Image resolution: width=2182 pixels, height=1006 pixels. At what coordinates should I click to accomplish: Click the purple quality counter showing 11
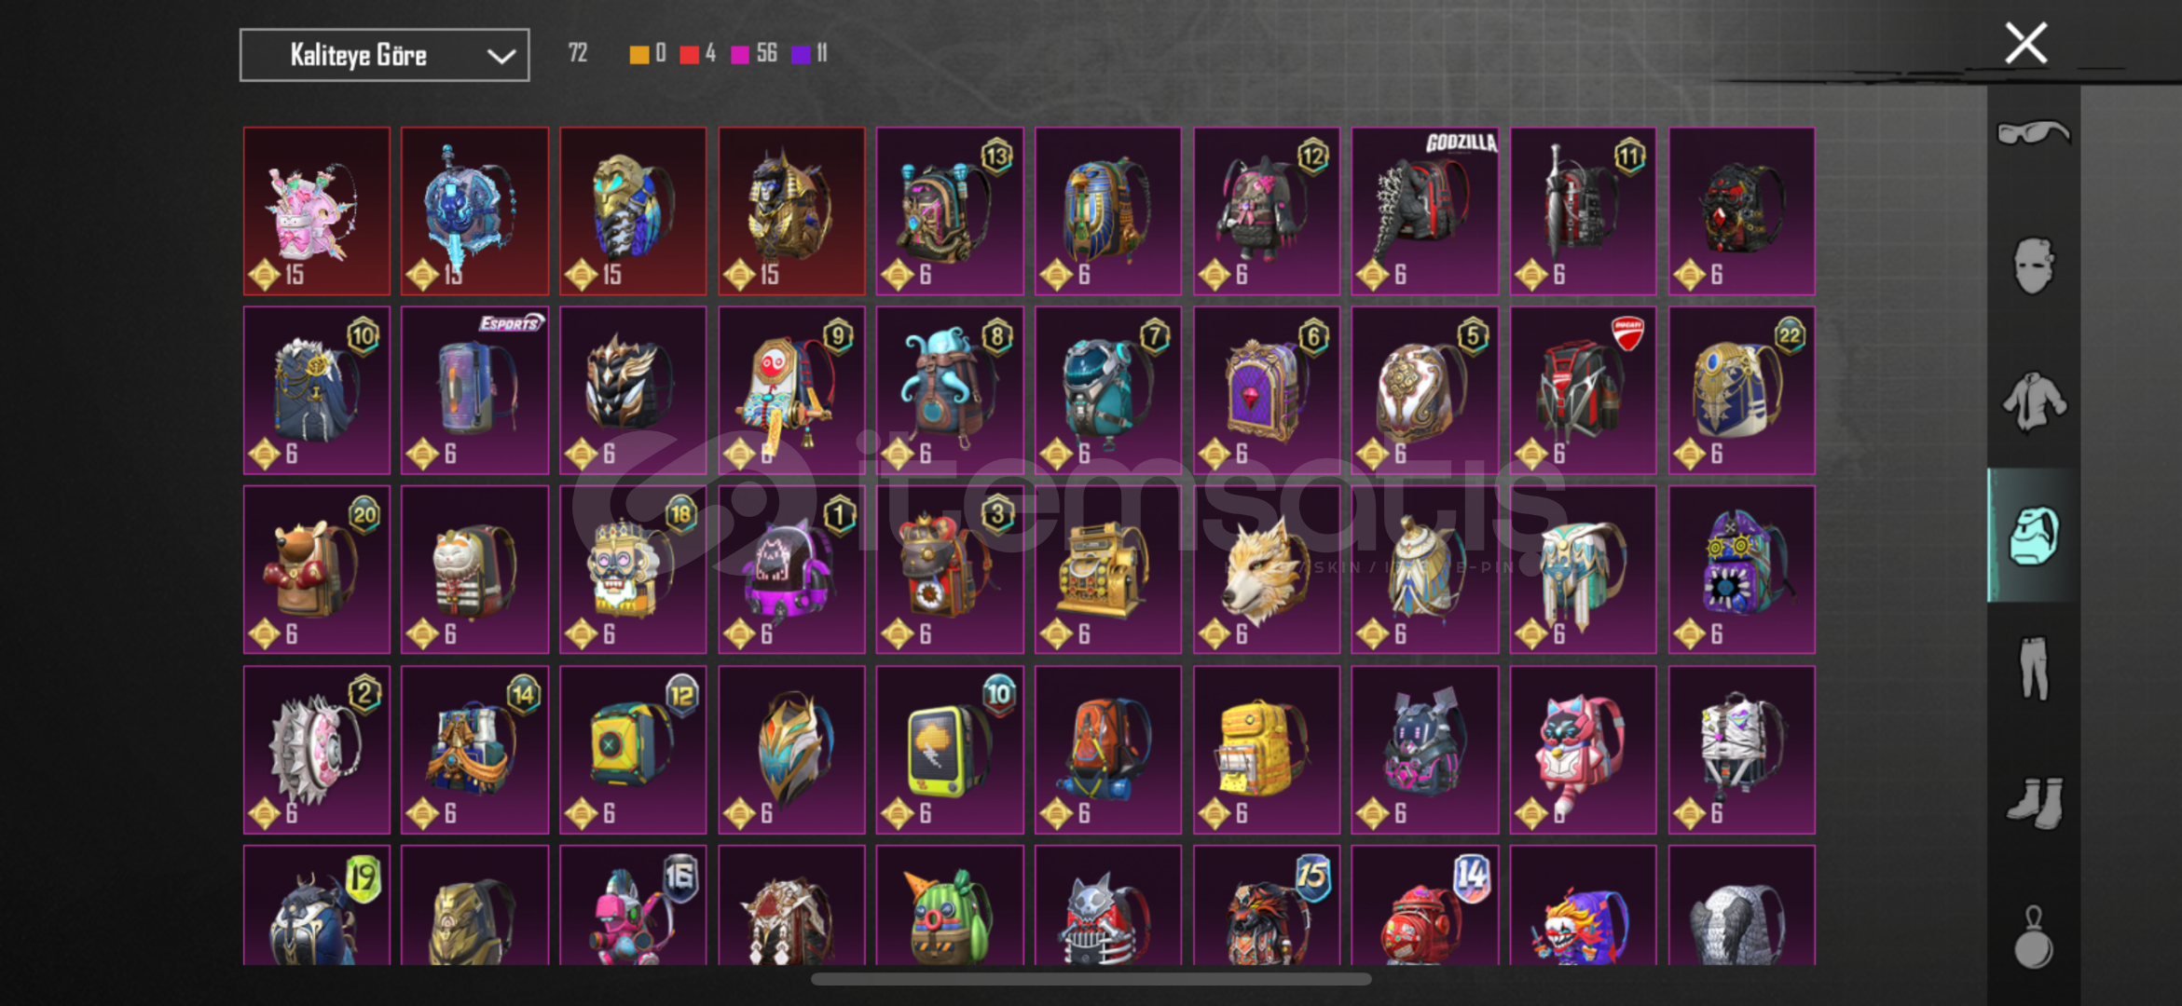(x=809, y=54)
